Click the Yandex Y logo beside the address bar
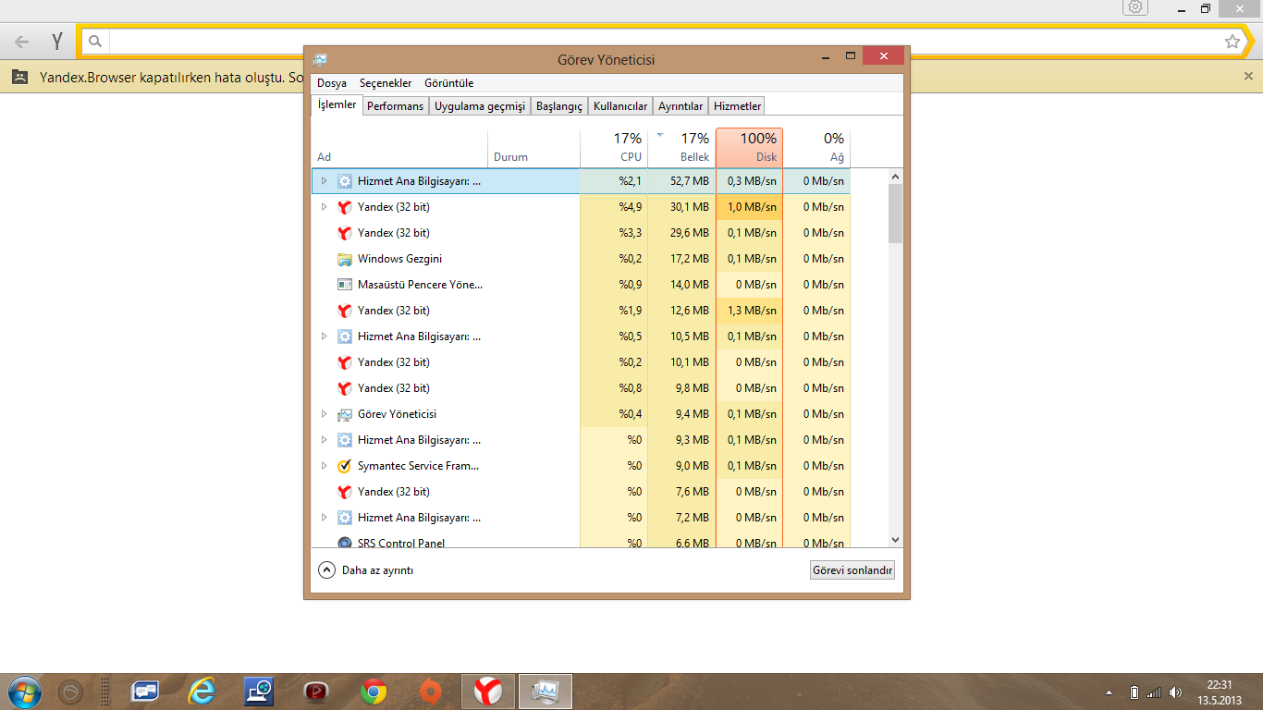1263x710 pixels. pos(57,41)
